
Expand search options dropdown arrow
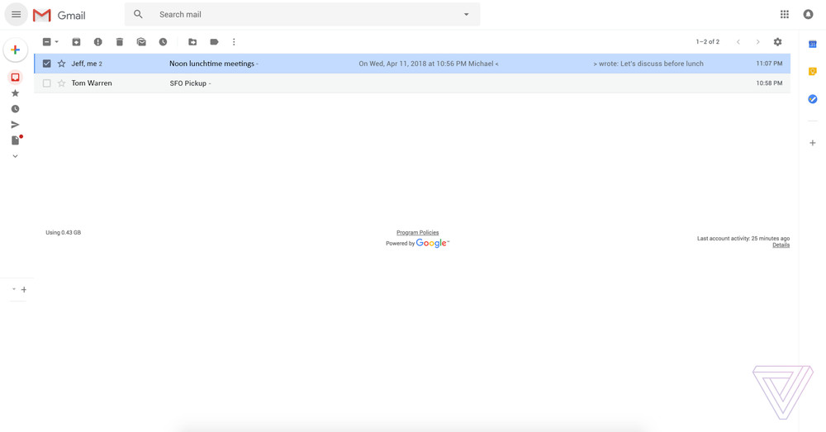click(466, 14)
